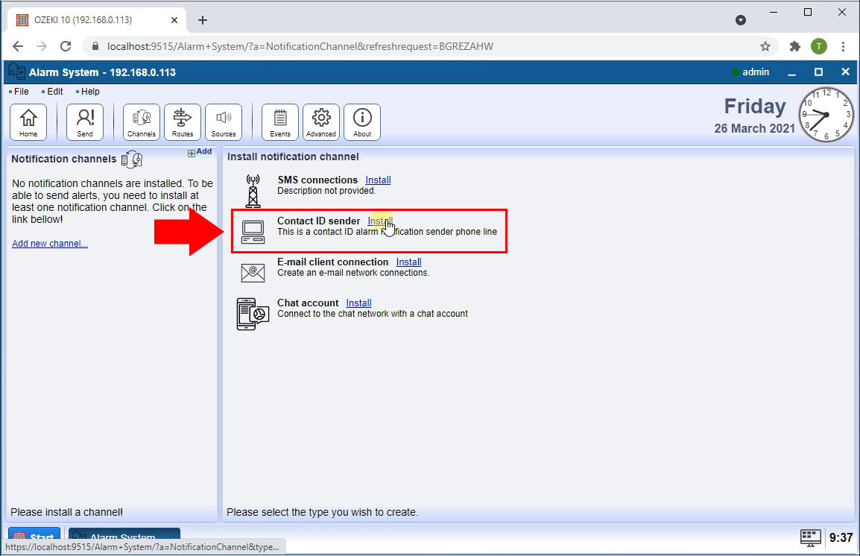
Task: Open the About info icon
Action: [x=362, y=122]
